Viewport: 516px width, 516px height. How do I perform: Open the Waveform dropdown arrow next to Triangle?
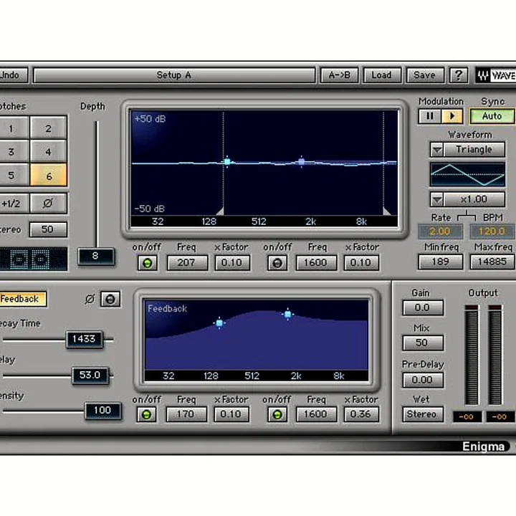(436, 150)
